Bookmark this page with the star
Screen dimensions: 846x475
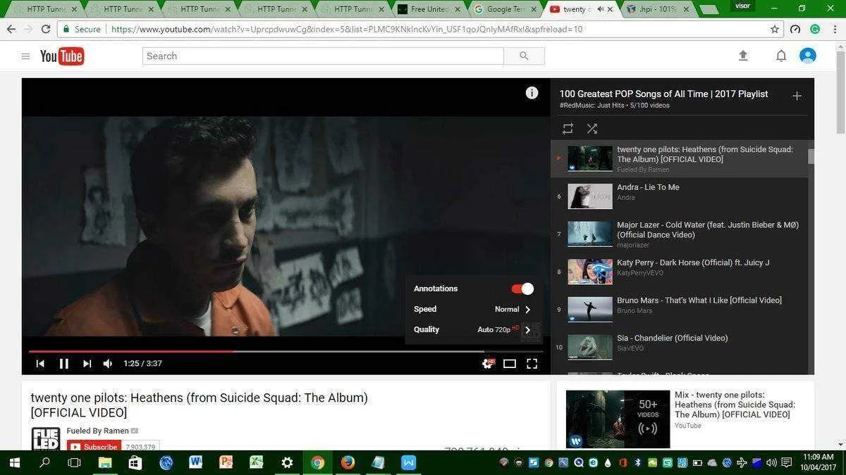click(775, 30)
